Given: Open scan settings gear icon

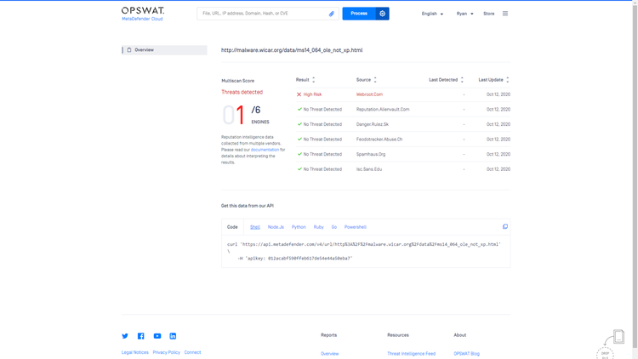Looking at the screenshot, I should 383,14.
